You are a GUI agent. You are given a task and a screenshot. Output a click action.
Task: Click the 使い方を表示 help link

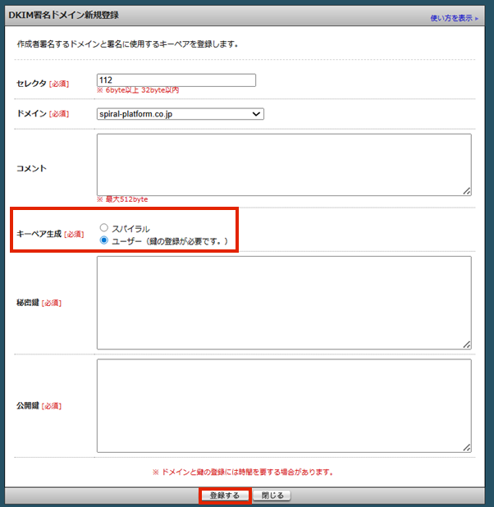click(x=451, y=18)
